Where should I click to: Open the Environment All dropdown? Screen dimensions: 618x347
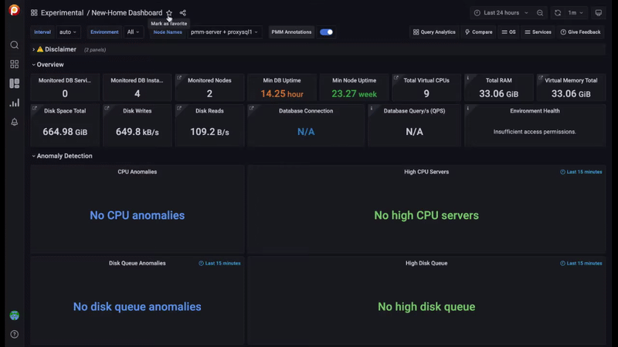click(134, 32)
